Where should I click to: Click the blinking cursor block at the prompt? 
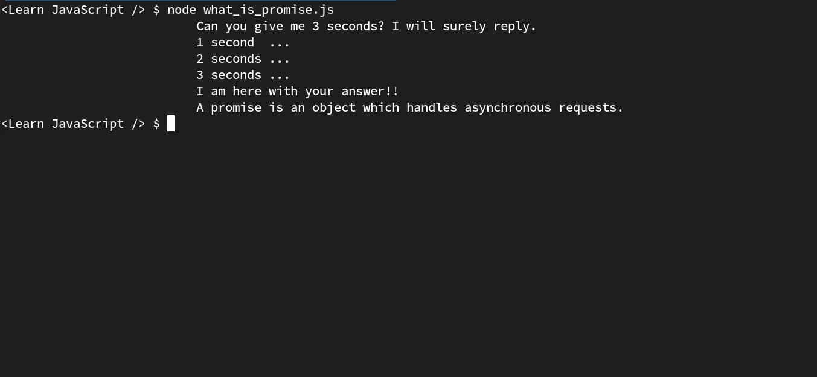click(171, 124)
